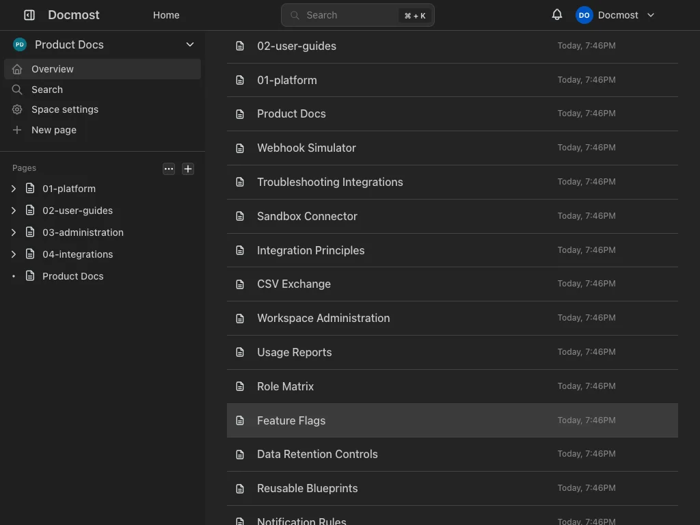Screen dimensions: 700x525
Task: Choose New page in the sidebar
Action: 103,130
